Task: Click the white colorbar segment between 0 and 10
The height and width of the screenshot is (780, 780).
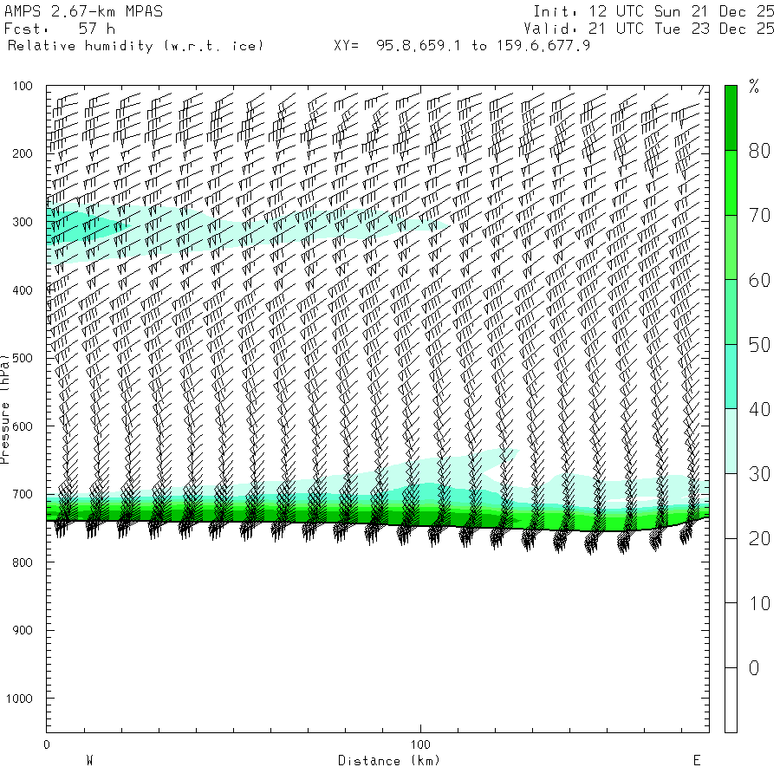Action: point(731,635)
